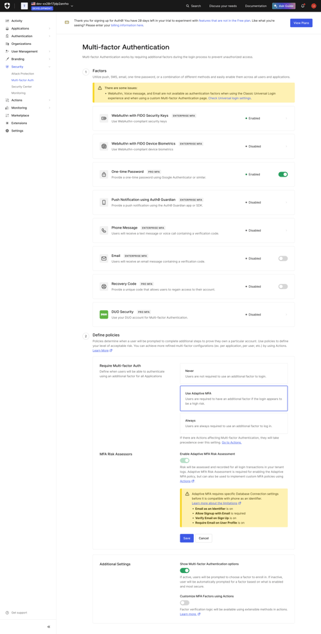Image resolution: width=321 pixels, height=634 pixels.
Task: Expand the Authentication chevron
Action: (49, 36)
